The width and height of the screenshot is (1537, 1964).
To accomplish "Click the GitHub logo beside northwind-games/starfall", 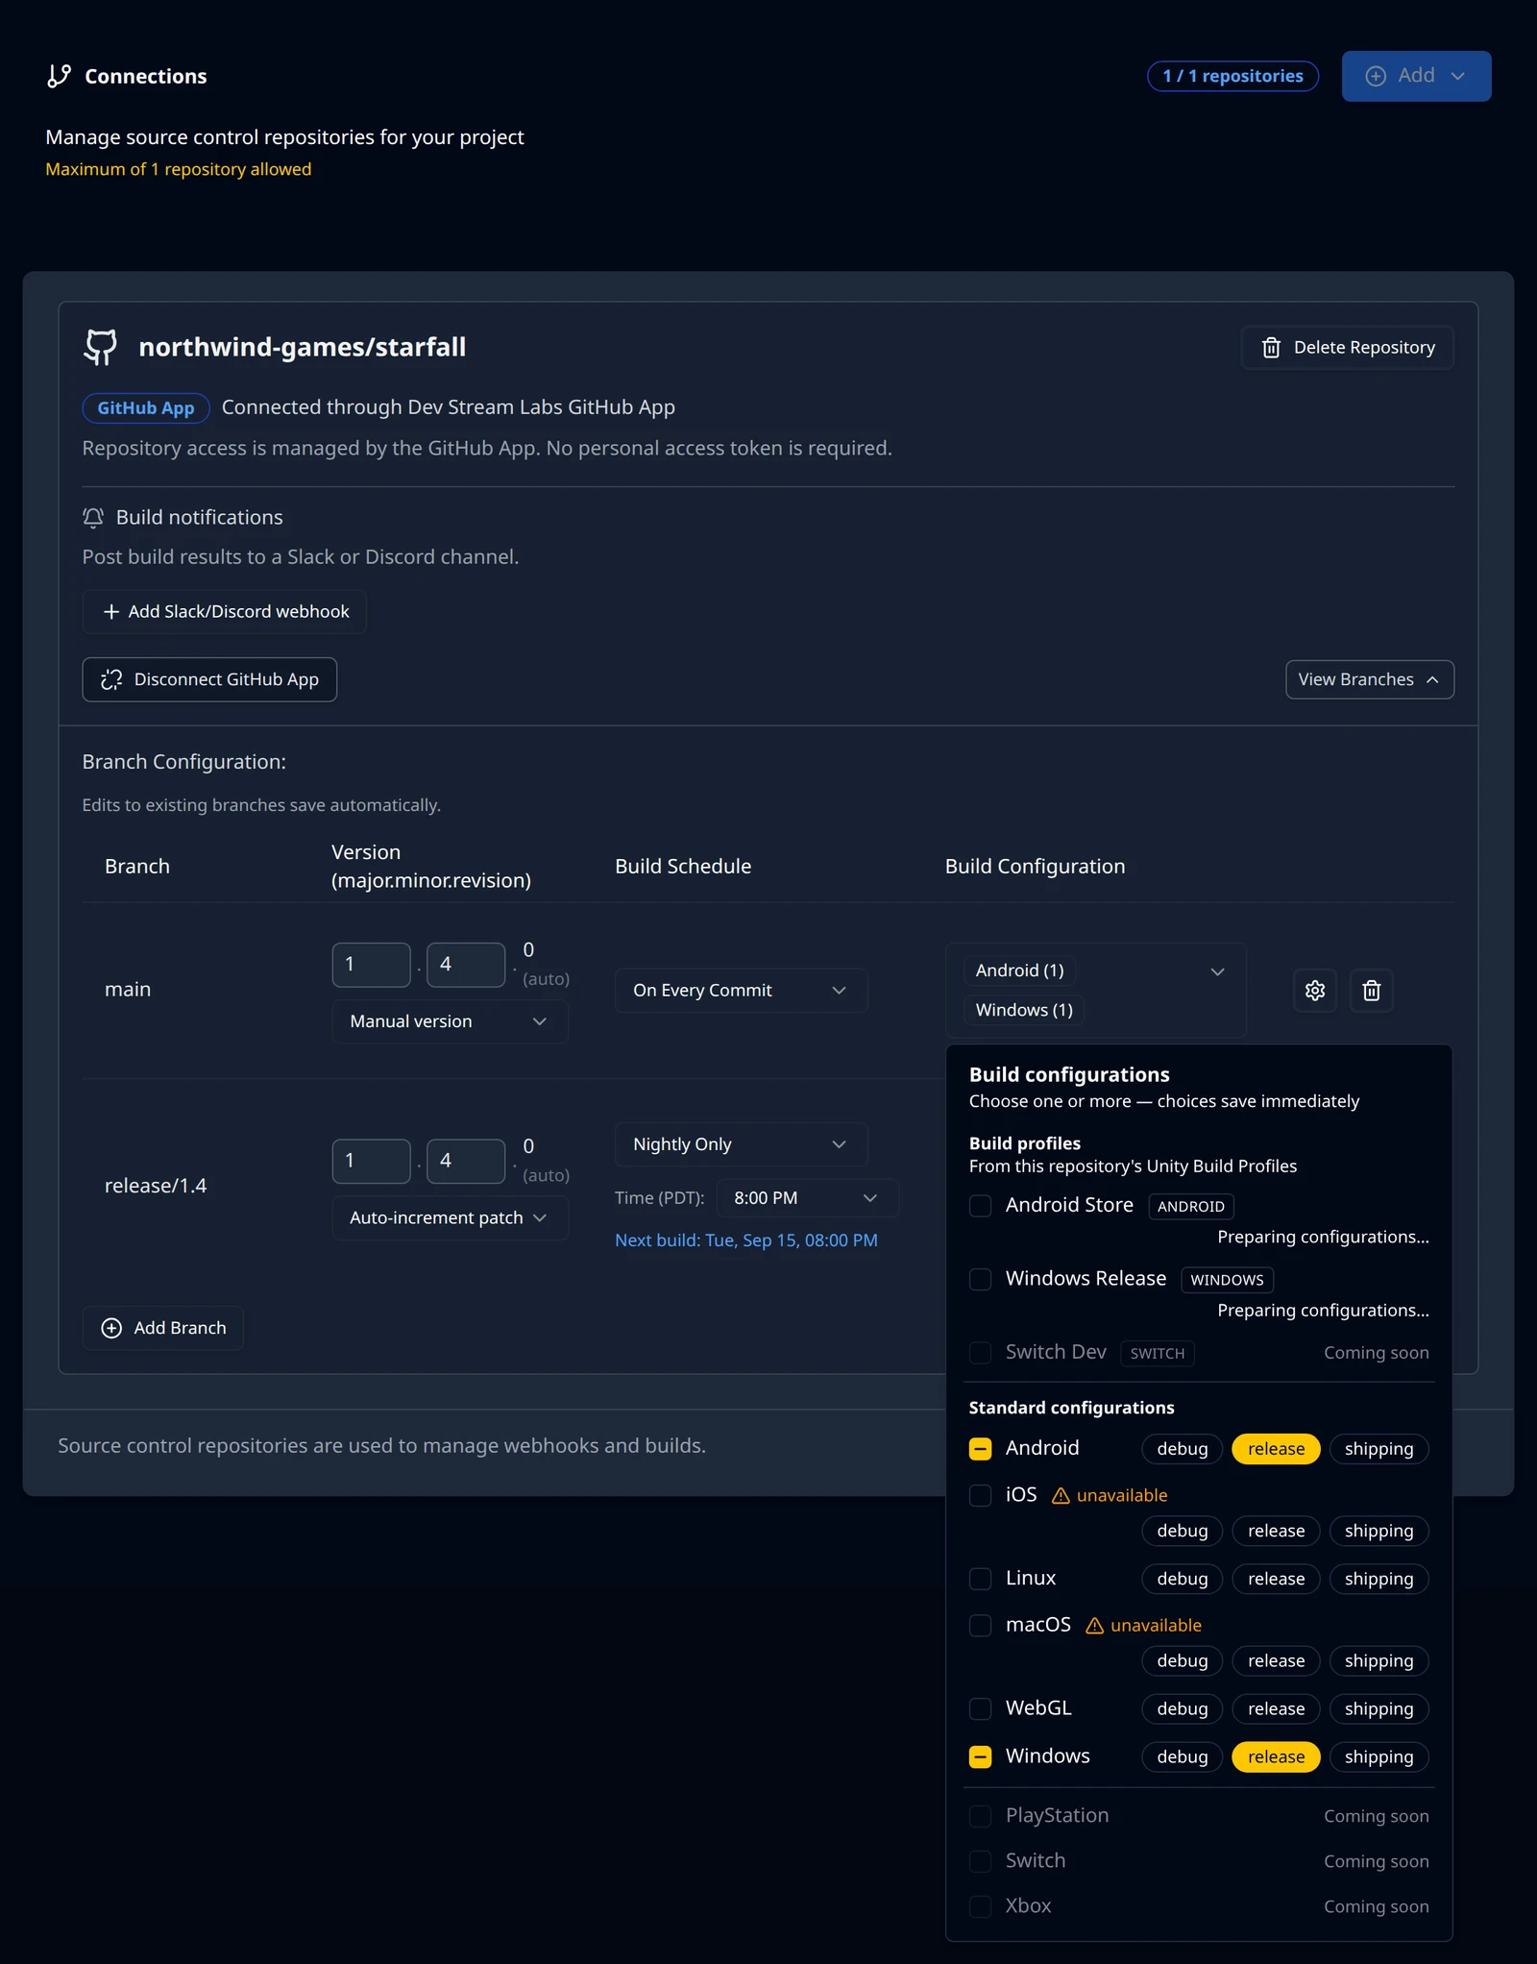I will [101, 347].
